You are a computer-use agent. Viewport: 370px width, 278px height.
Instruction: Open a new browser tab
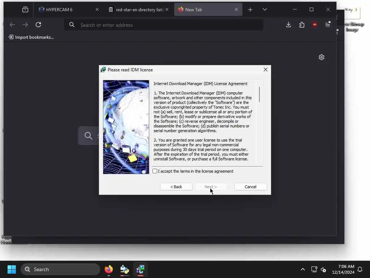[250, 9]
